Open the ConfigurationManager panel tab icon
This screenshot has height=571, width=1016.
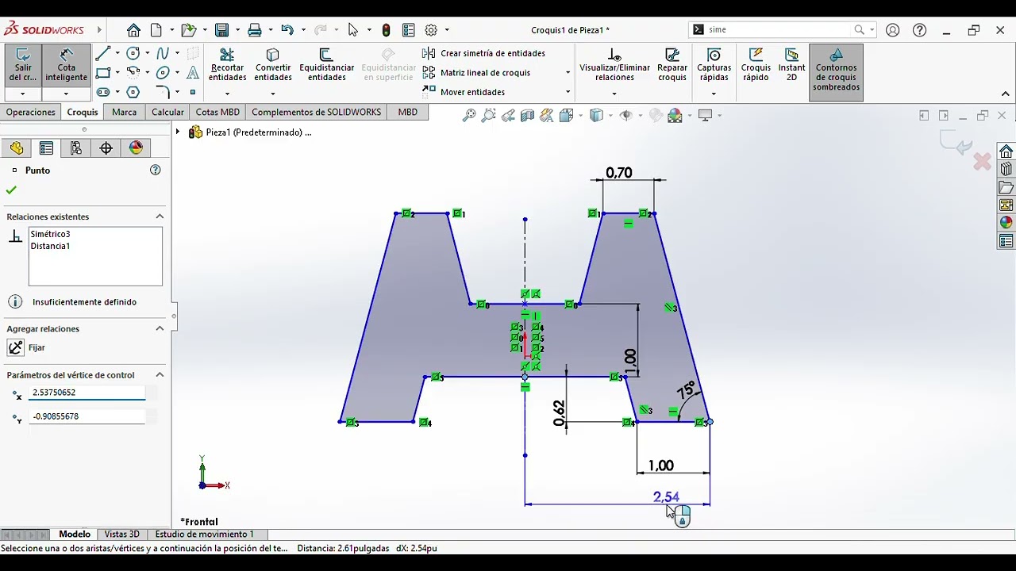pos(76,148)
